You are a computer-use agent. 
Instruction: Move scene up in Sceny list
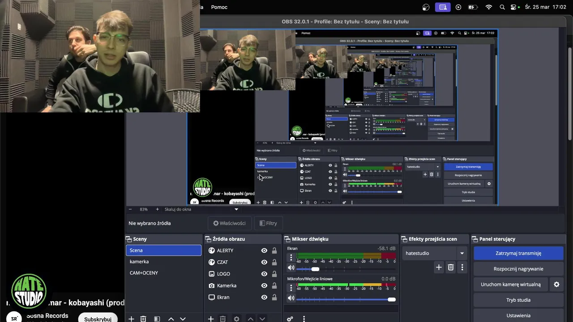point(171,319)
